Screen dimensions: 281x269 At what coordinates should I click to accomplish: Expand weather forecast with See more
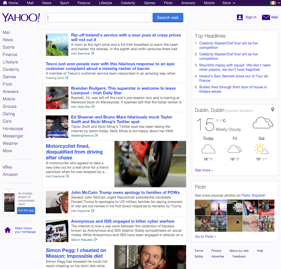click(204, 170)
